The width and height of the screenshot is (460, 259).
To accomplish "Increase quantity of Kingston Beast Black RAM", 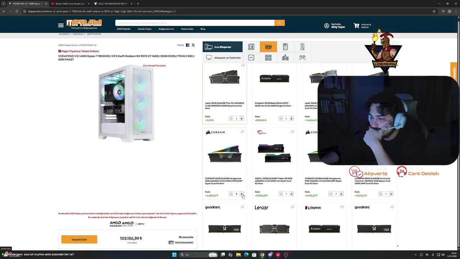I will [x=291, y=119].
